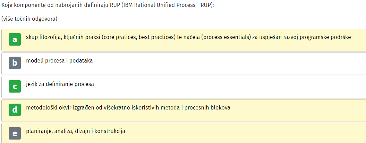Pick answer 'planiranje, analiza, dizajn i konstrukcija'

[x=76, y=131]
